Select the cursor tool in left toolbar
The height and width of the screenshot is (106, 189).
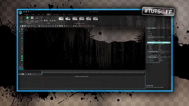(x=22, y=29)
